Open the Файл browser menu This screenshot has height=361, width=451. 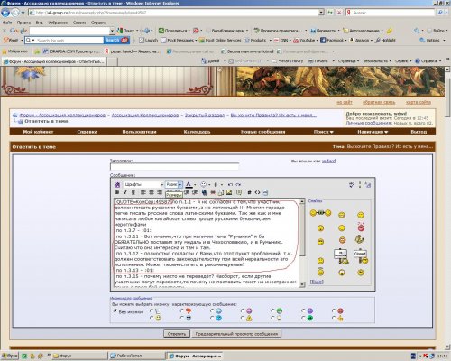tap(7, 23)
